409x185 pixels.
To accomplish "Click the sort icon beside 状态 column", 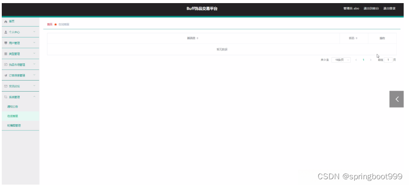I will (356, 38).
